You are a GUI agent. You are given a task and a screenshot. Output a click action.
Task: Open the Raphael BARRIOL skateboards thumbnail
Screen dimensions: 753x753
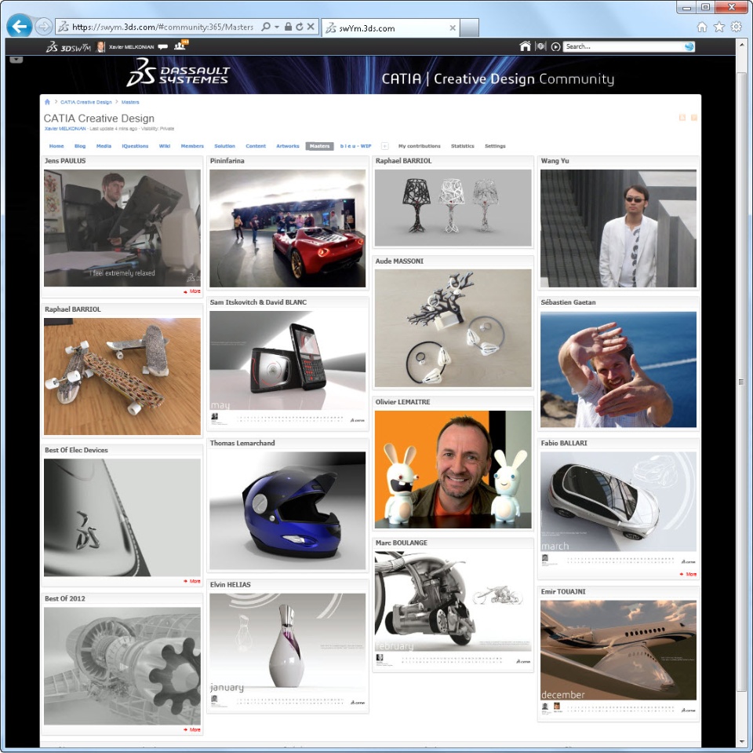click(x=122, y=377)
